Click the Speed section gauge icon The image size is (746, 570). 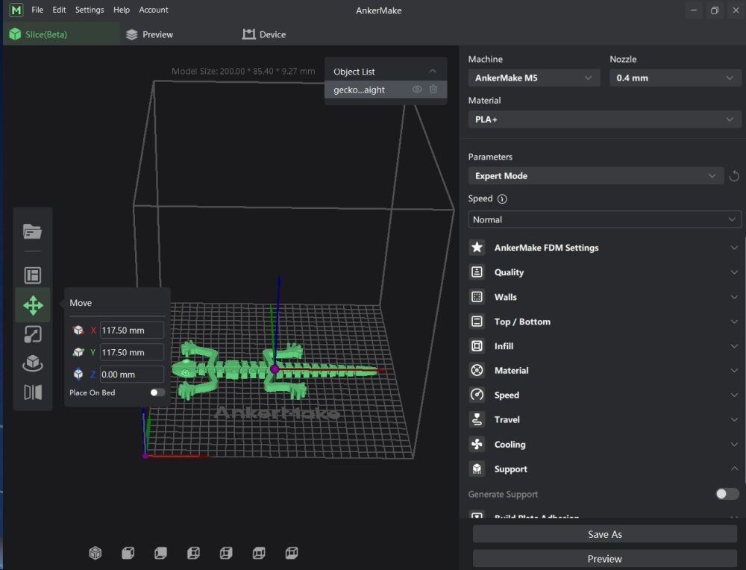click(477, 395)
